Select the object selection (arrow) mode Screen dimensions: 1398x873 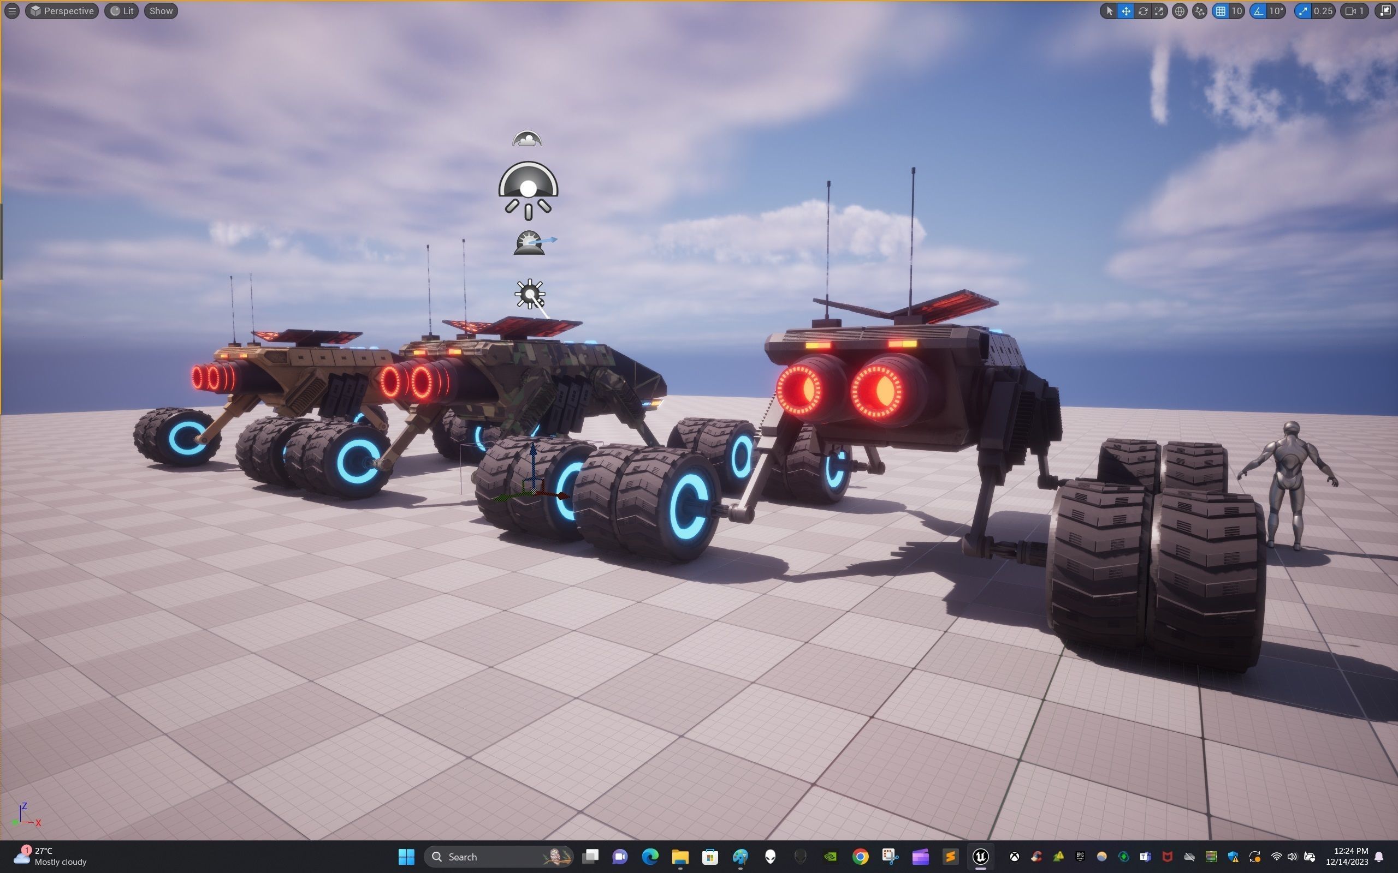(x=1109, y=11)
